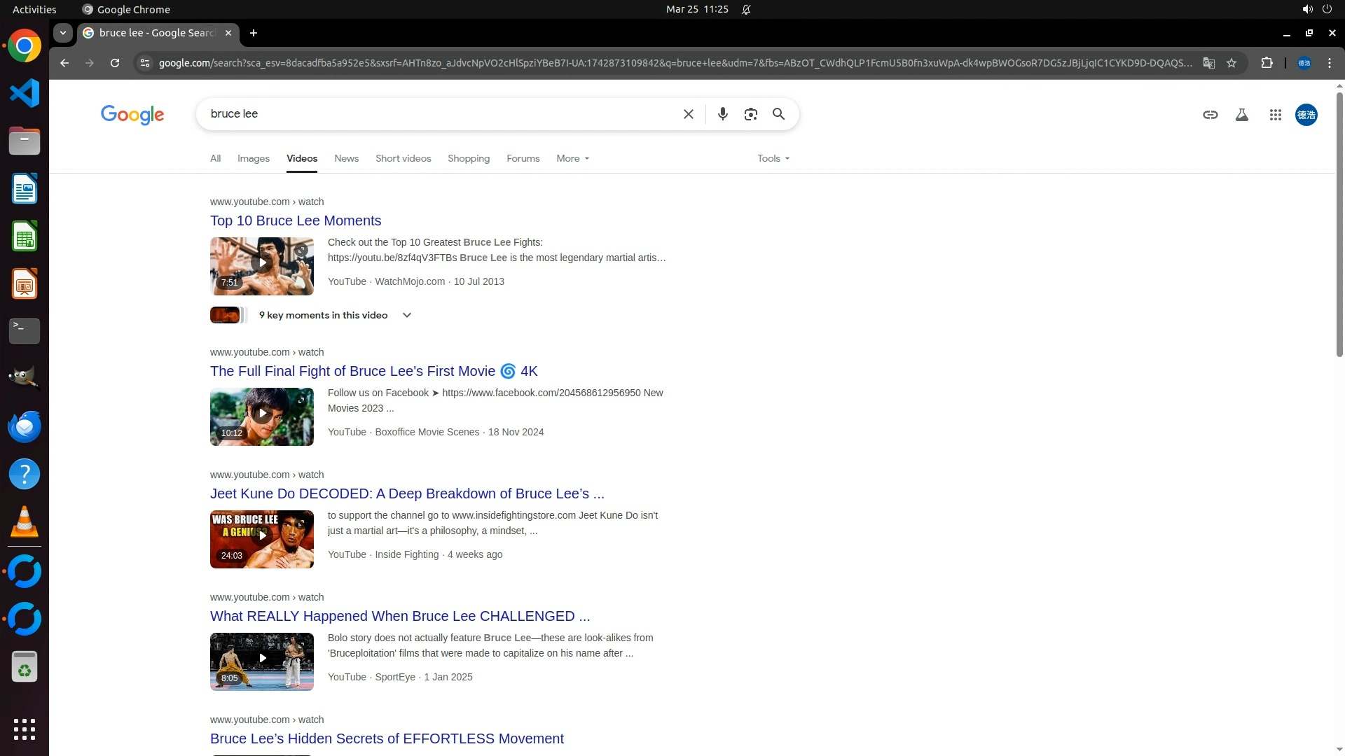1345x756 pixels.
Task: Open Top 10 Bruce Lee Moments link
Action: pyautogui.click(x=295, y=220)
